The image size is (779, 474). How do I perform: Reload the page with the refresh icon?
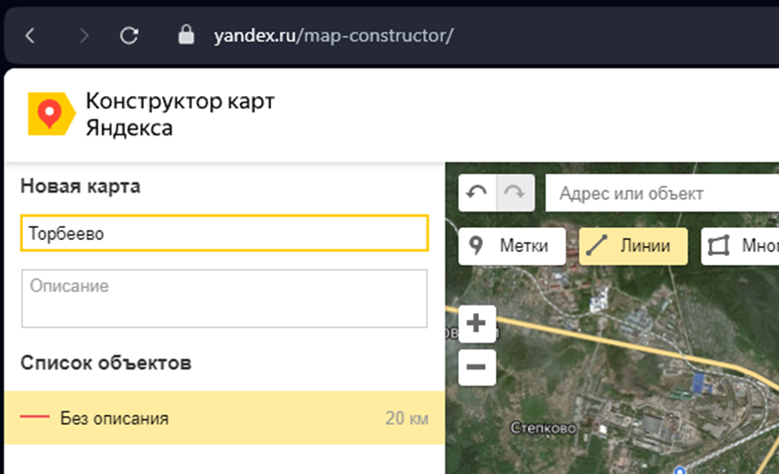tap(130, 36)
